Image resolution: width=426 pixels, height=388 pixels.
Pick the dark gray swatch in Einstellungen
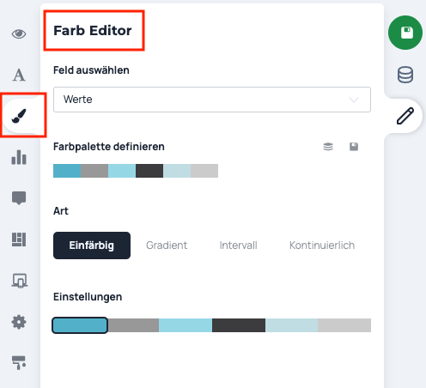coord(239,325)
